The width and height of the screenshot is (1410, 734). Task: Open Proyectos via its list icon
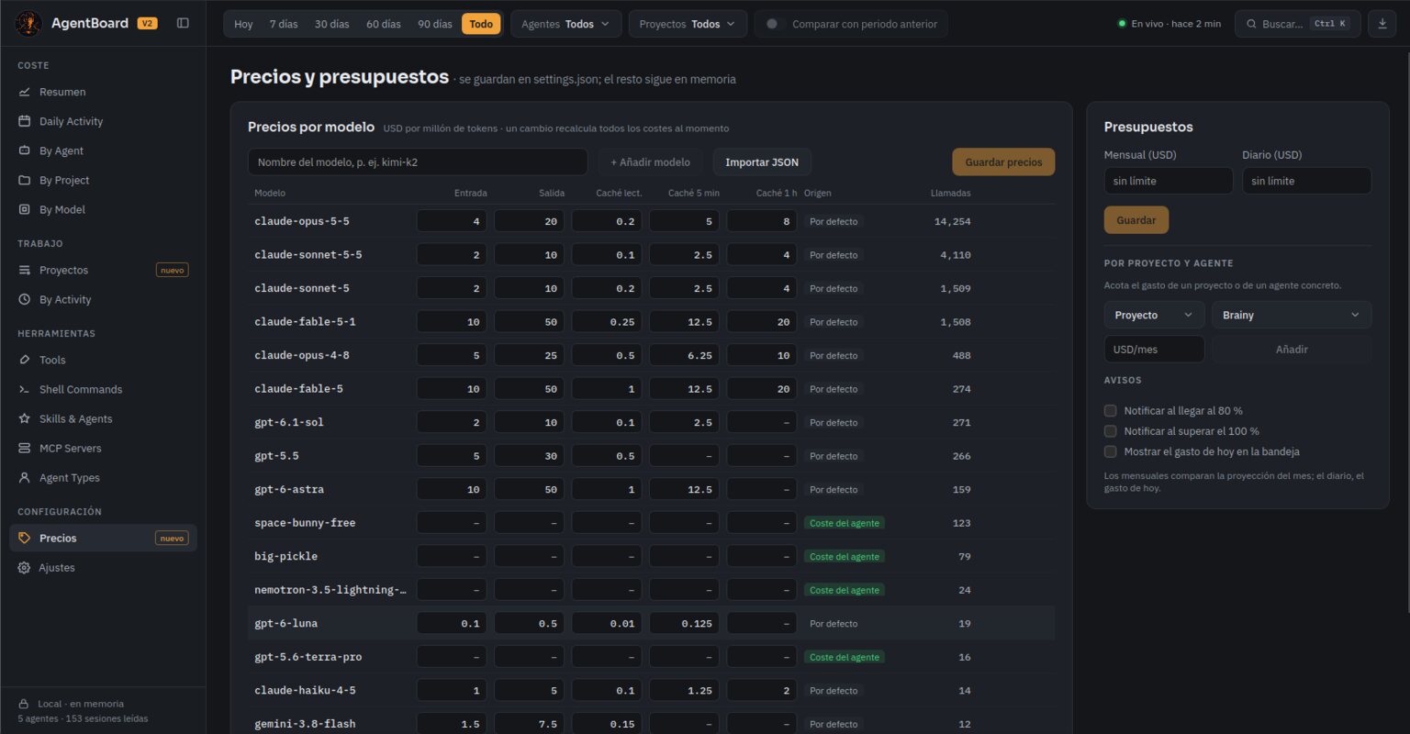click(x=24, y=270)
